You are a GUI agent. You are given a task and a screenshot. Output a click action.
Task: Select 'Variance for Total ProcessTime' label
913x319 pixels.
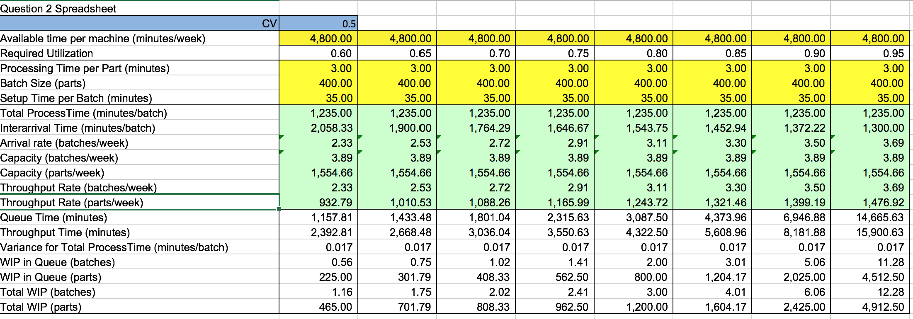coord(139,247)
